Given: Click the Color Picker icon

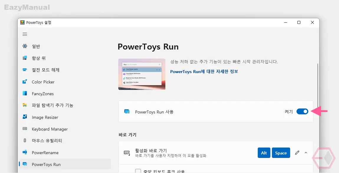Looking at the screenshot, I should click(x=25, y=82).
